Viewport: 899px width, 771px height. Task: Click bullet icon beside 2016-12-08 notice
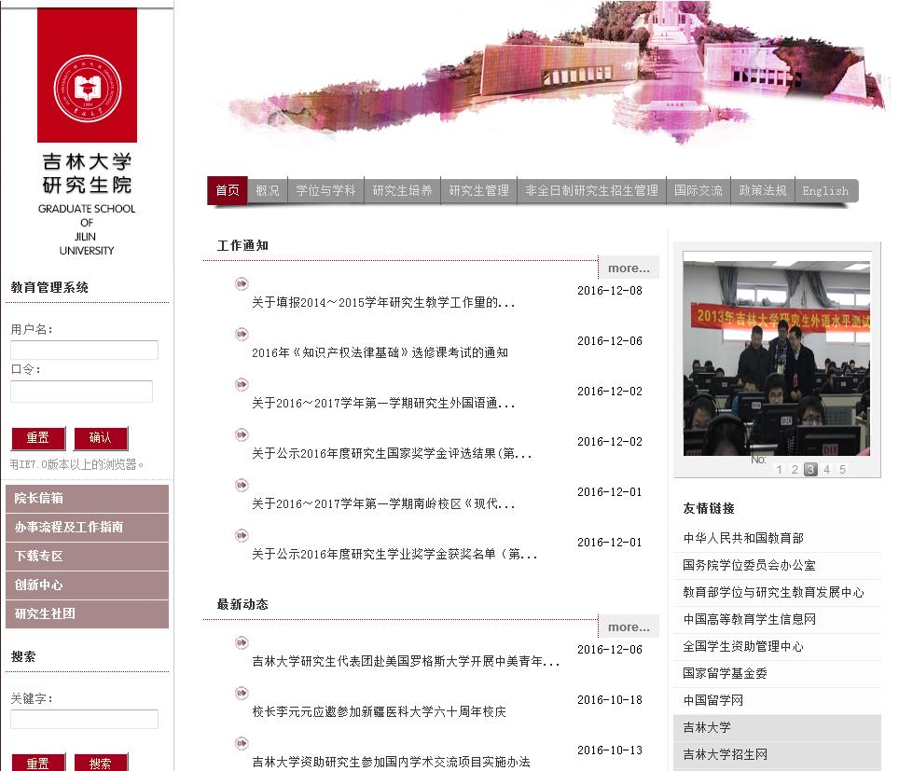click(x=242, y=283)
